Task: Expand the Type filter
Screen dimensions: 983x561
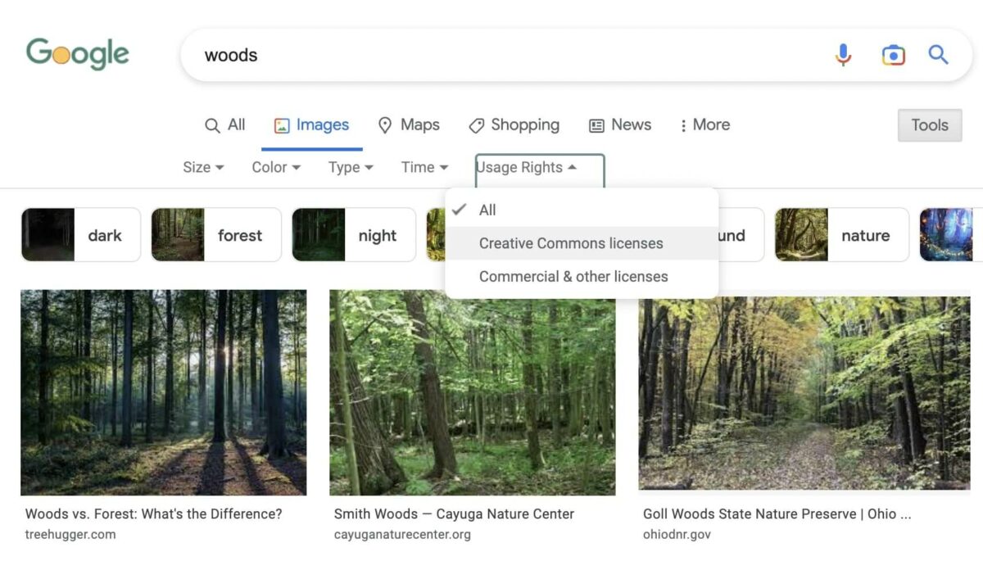Action: (x=350, y=167)
